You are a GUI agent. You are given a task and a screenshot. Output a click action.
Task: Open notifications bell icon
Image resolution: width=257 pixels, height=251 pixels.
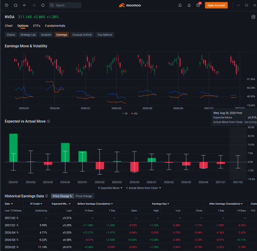click(x=189, y=5)
